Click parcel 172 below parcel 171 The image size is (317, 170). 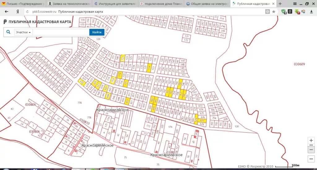(x=186, y=40)
